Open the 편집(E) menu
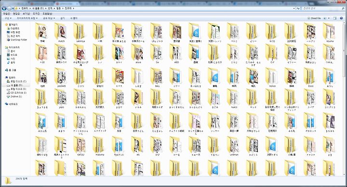The image size is (347, 187). coord(16,13)
